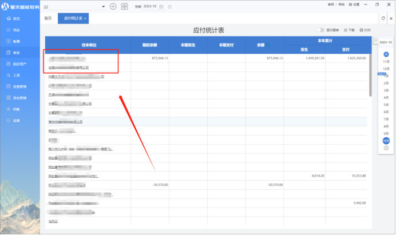This screenshot has height=235, width=396.
Task: Click the four-square grid icon in top bar
Action: tap(125, 6)
